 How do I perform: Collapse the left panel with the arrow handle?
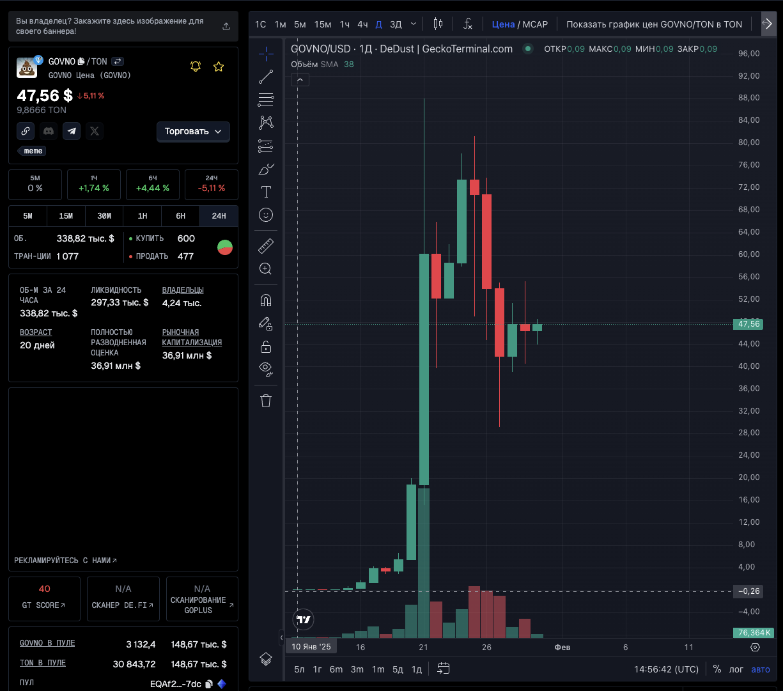coord(281,637)
